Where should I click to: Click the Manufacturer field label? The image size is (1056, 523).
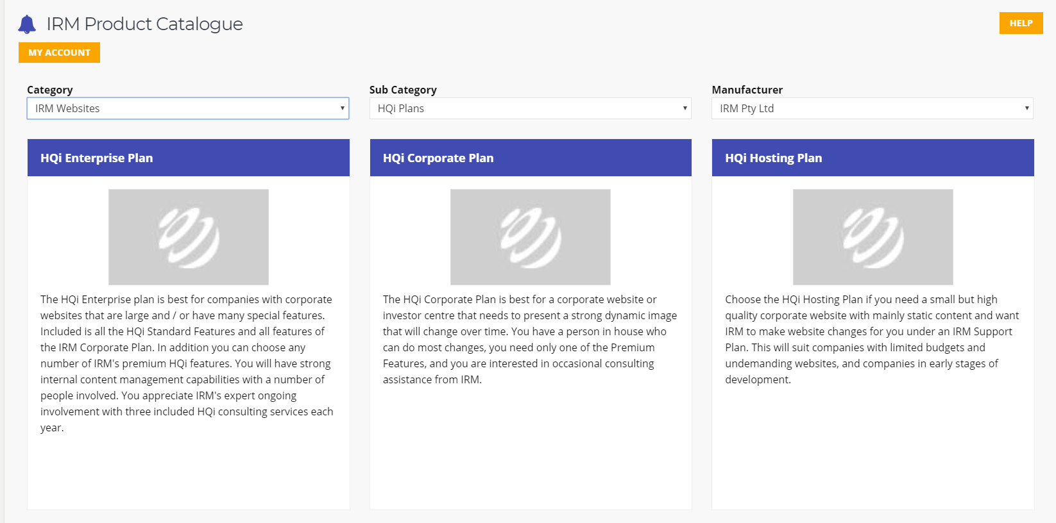[x=747, y=90]
